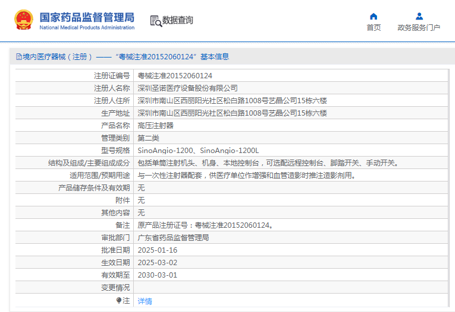This screenshot has width=455, height=312.
Task: Click National Medical Products Administration text
Action: coord(87,27)
